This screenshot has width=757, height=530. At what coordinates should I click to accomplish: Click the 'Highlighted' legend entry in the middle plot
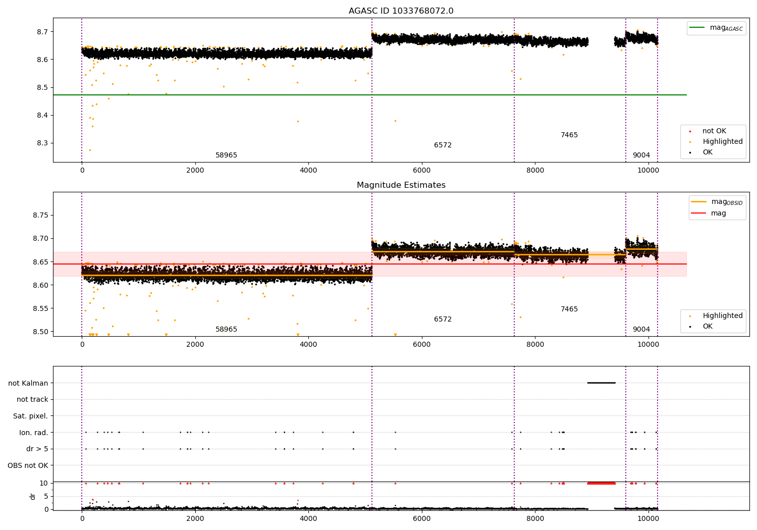click(717, 316)
